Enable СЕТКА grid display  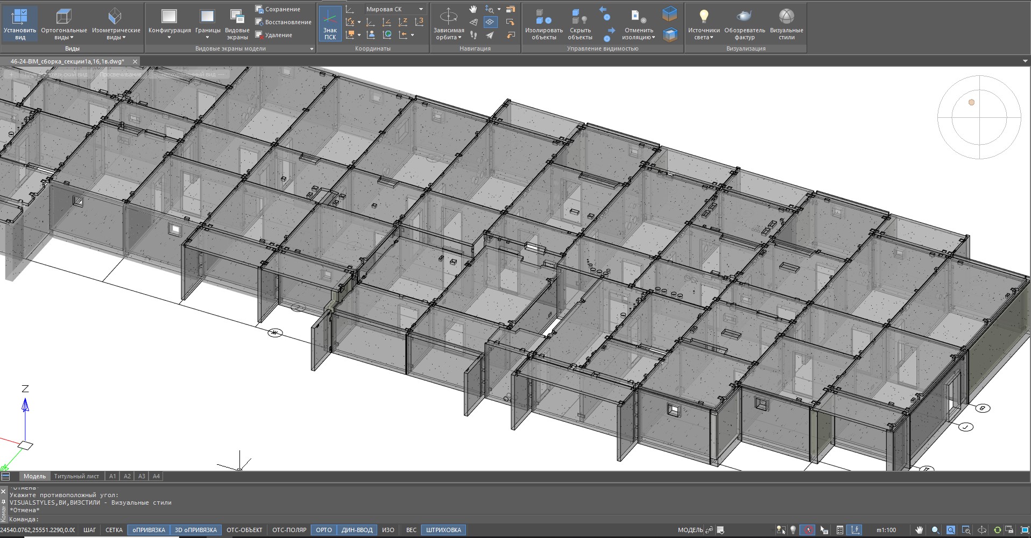click(x=114, y=530)
